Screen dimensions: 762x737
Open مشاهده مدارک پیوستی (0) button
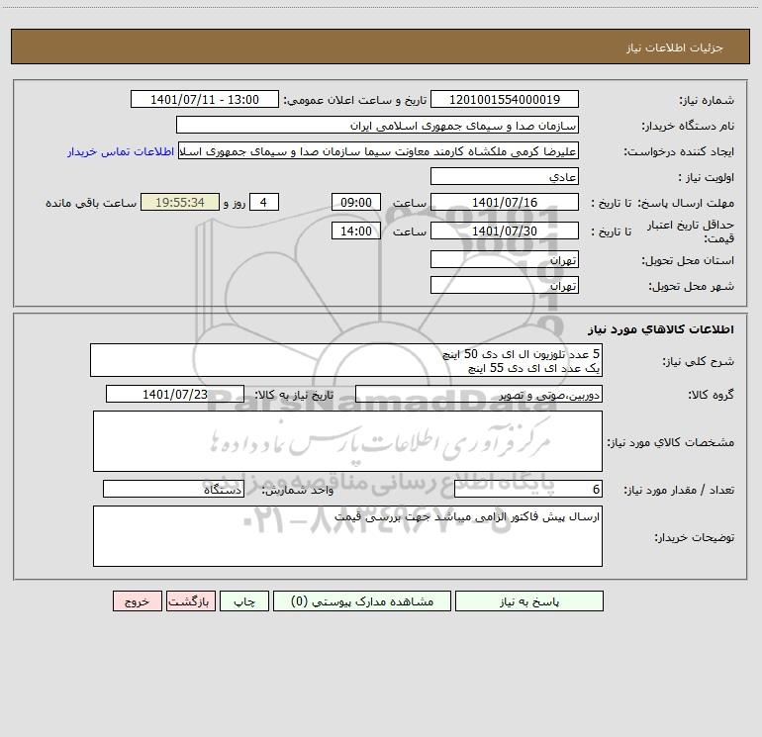coord(362,601)
